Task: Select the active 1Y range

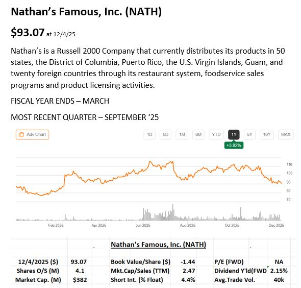Action: (234, 134)
